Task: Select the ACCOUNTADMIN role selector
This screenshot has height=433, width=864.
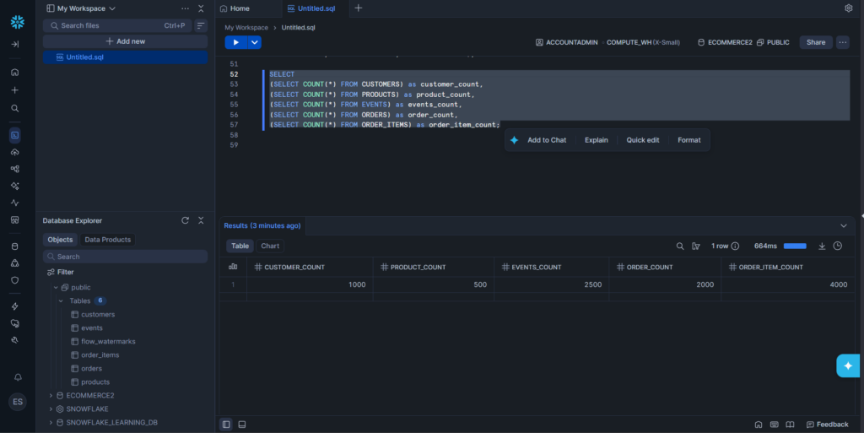Action: pyautogui.click(x=566, y=42)
